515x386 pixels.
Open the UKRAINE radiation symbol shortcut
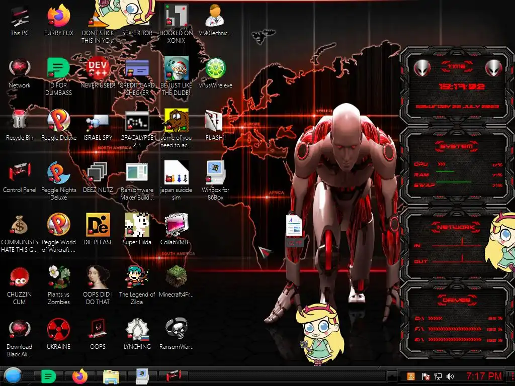(x=58, y=334)
